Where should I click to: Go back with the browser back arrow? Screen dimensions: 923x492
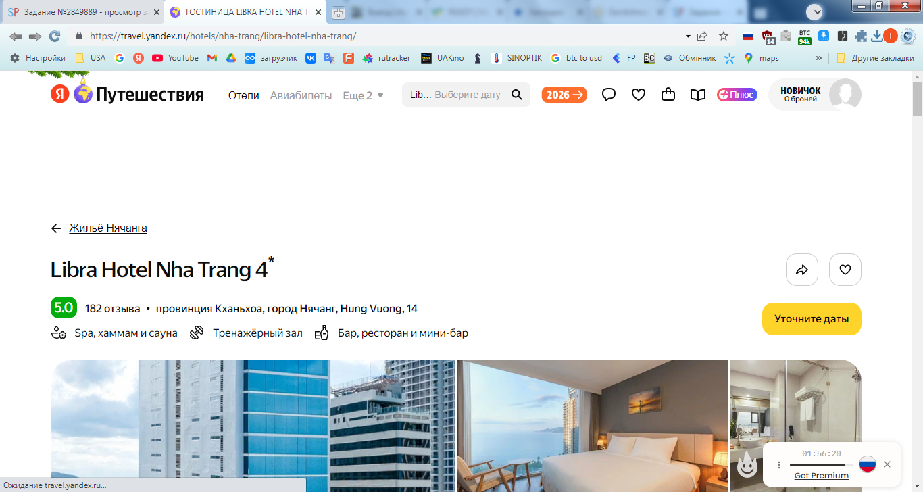coord(16,36)
